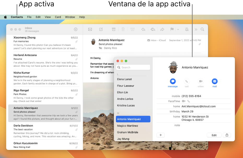Screen dimensions: 243x158
Task: Move message to Junk in Mail
Action: 133,29
